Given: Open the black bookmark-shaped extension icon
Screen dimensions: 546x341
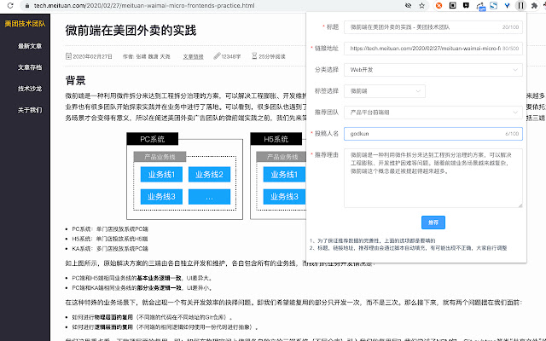Looking at the screenshot, I should (x=466, y=6).
